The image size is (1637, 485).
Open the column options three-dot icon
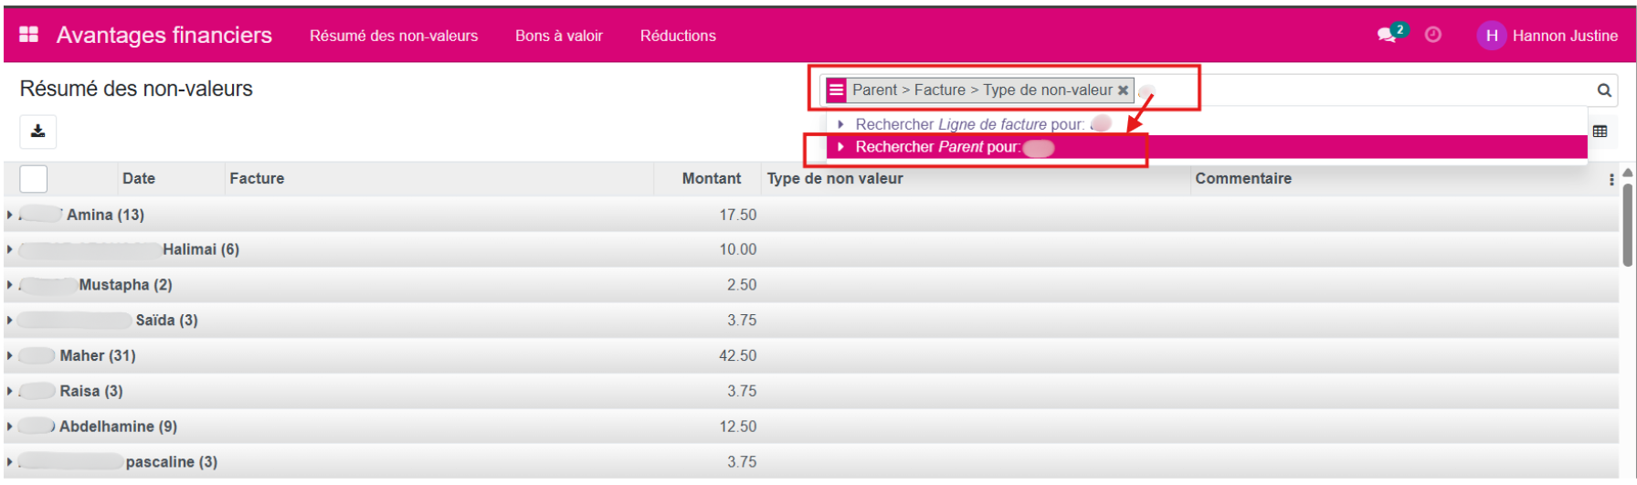(1611, 180)
